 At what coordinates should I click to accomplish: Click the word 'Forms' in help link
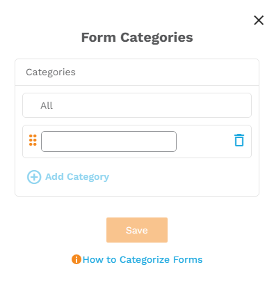pos(188,259)
